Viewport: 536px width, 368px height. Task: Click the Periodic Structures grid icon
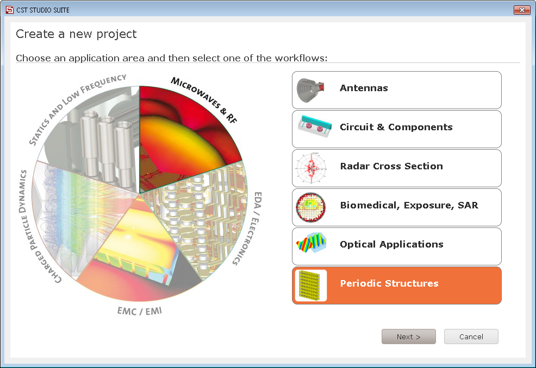point(311,285)
